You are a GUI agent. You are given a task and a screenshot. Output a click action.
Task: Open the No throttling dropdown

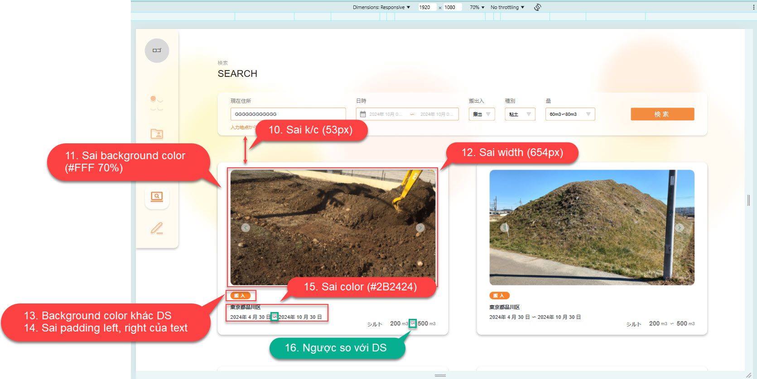tap(507, 7)
